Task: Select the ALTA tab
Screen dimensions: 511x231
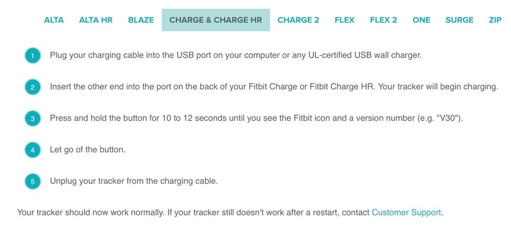Action: tap(54, 20)
